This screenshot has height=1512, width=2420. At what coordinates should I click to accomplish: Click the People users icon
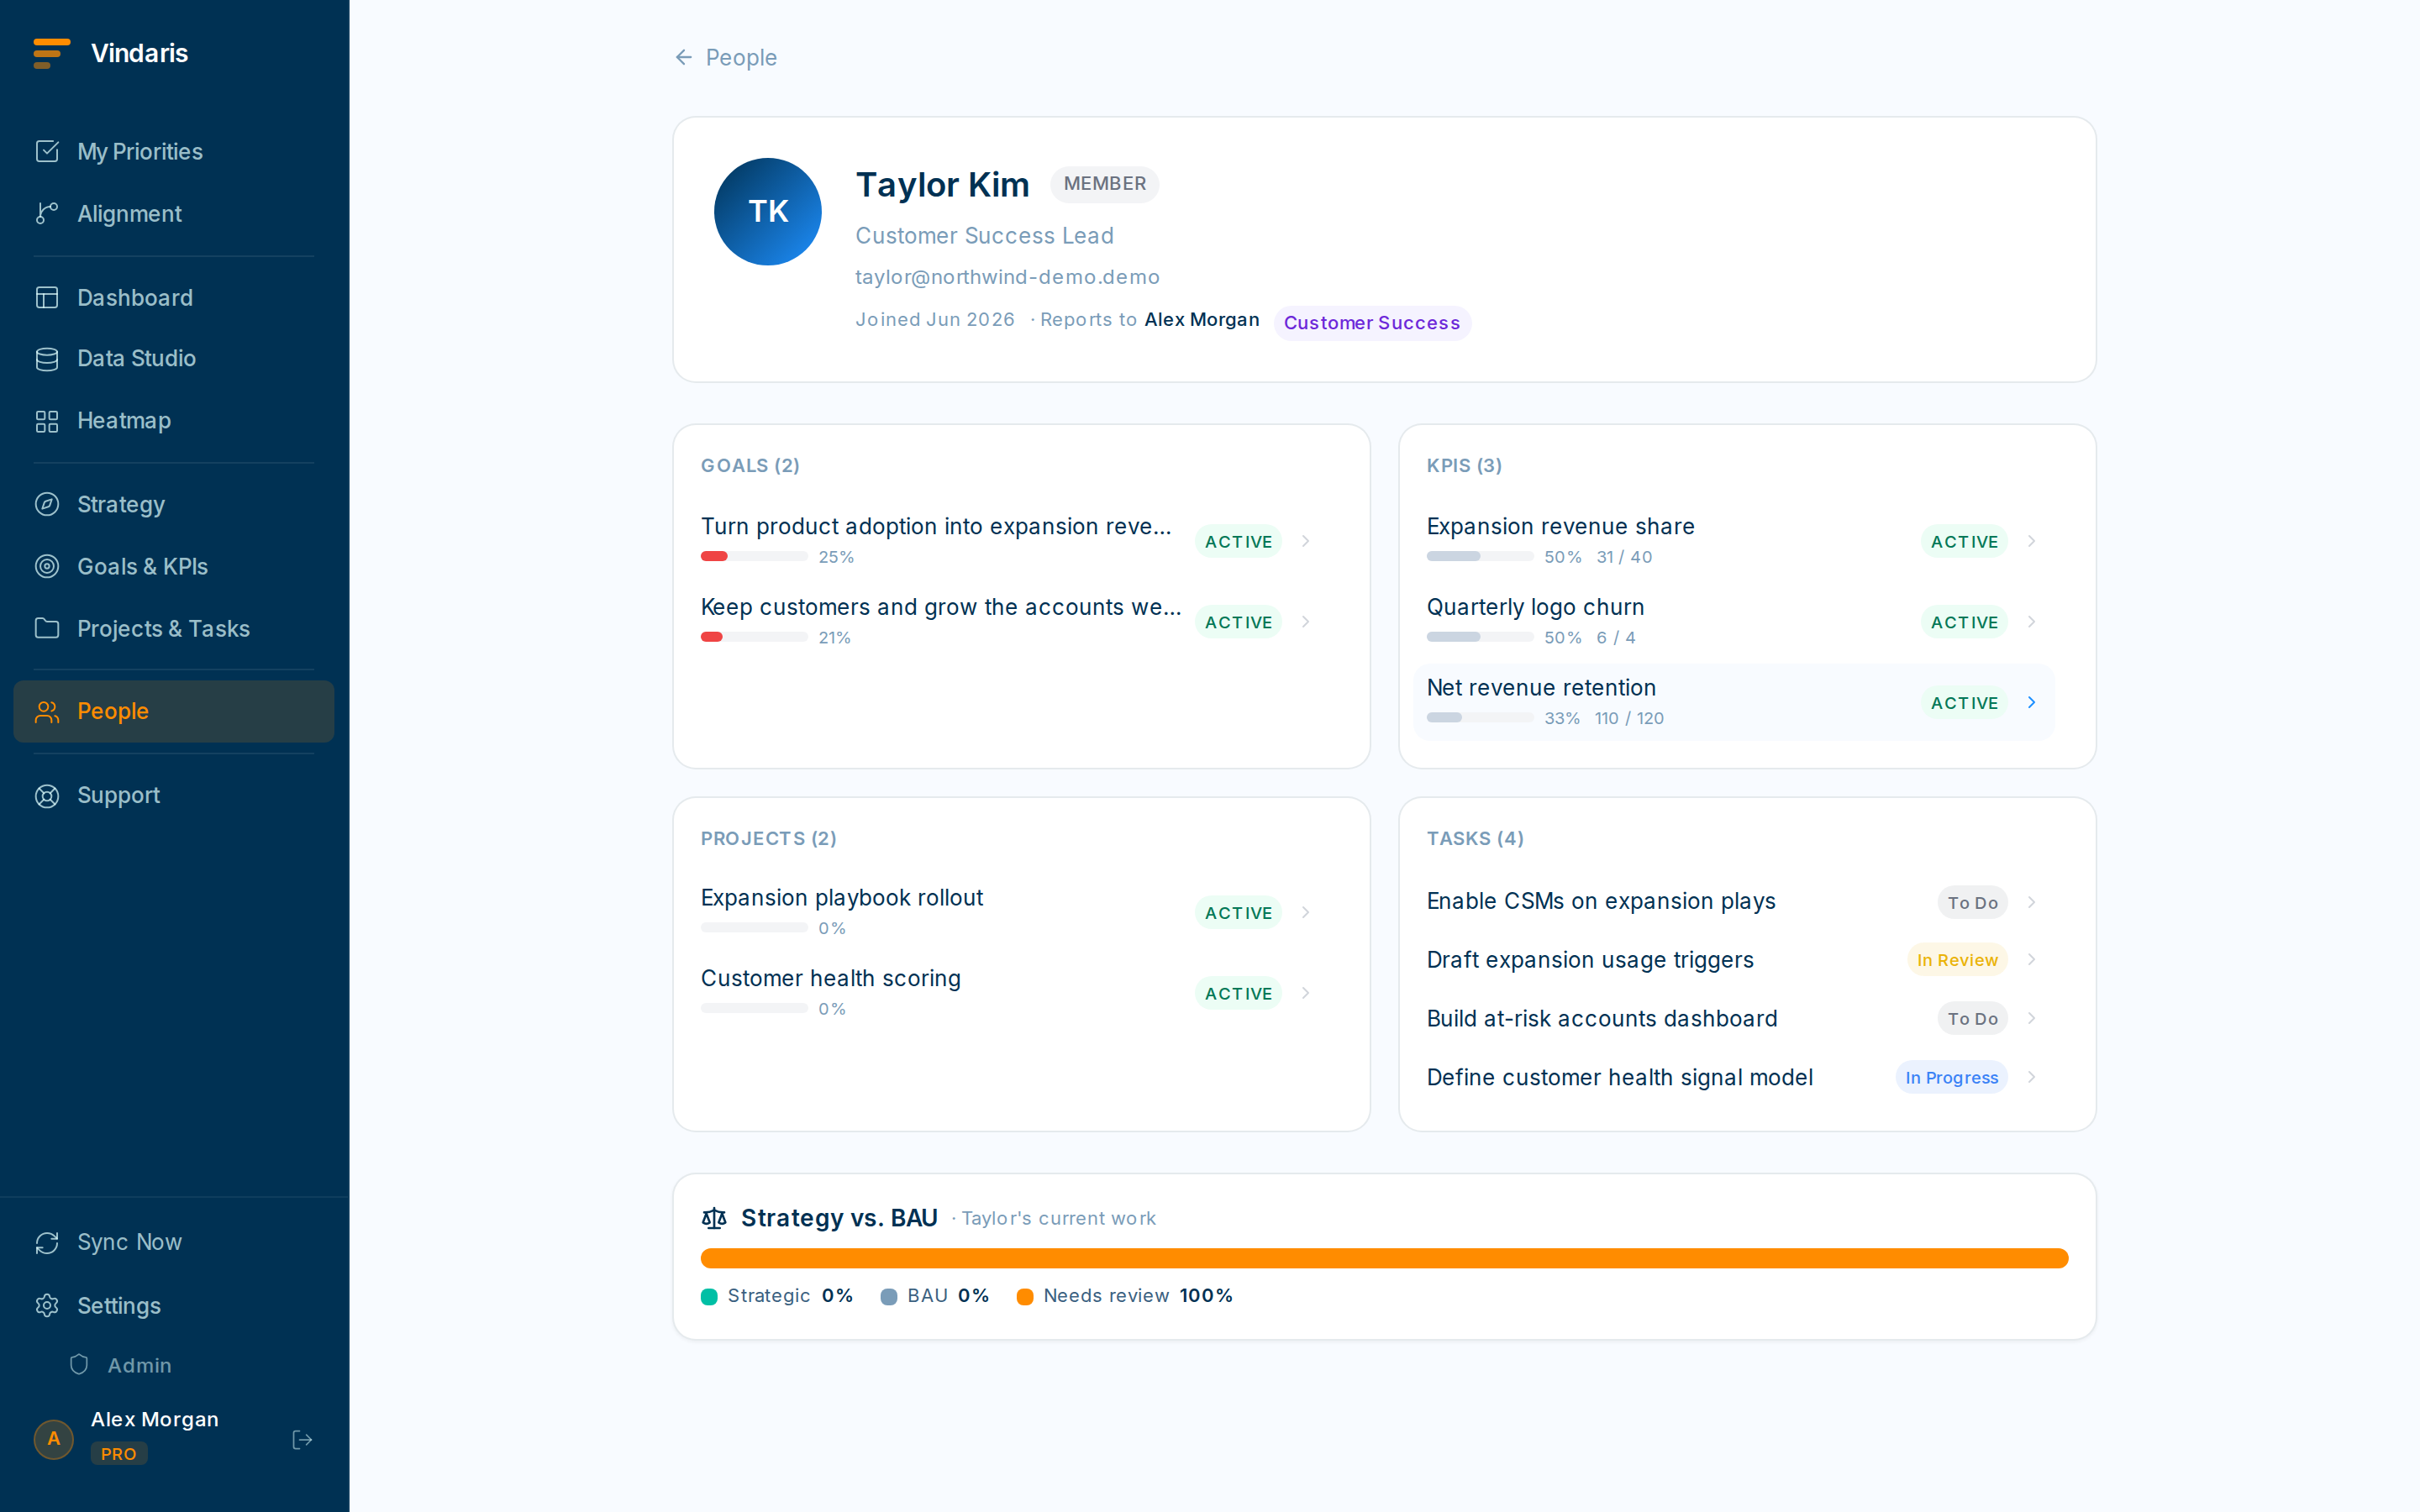coord(47,711)
